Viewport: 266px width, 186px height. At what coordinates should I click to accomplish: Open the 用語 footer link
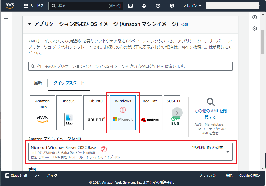pos(229,175)
